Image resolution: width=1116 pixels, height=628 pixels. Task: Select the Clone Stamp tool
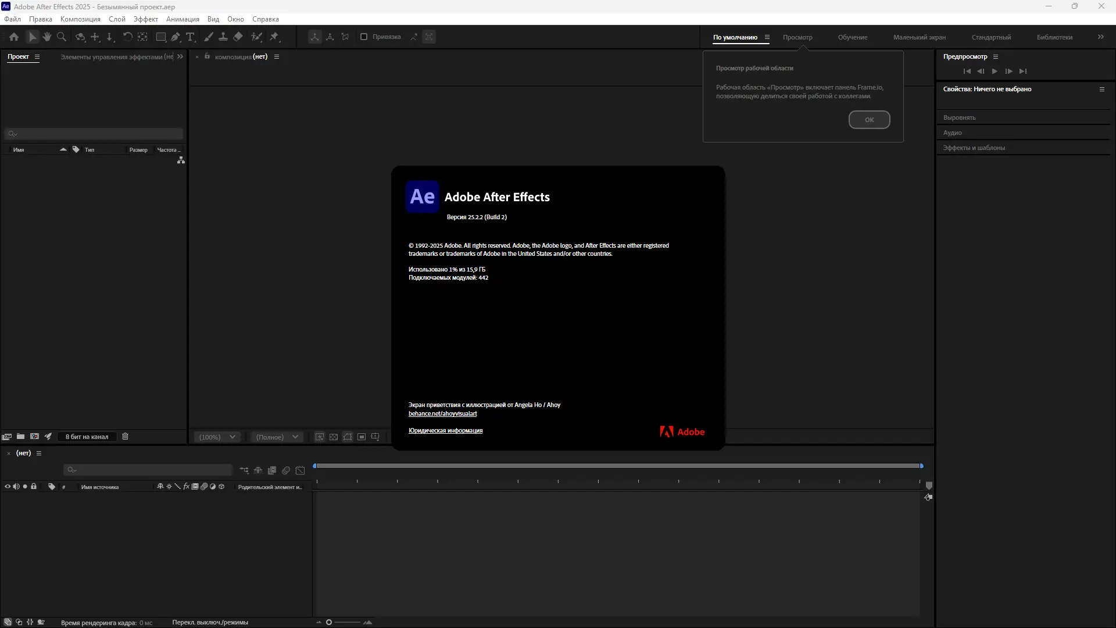(x=223, y=37)
